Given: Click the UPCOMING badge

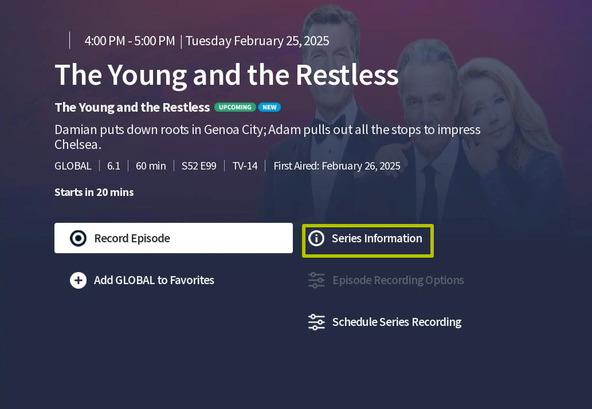Looking at the screenshot, I should [x=235, y=107].
